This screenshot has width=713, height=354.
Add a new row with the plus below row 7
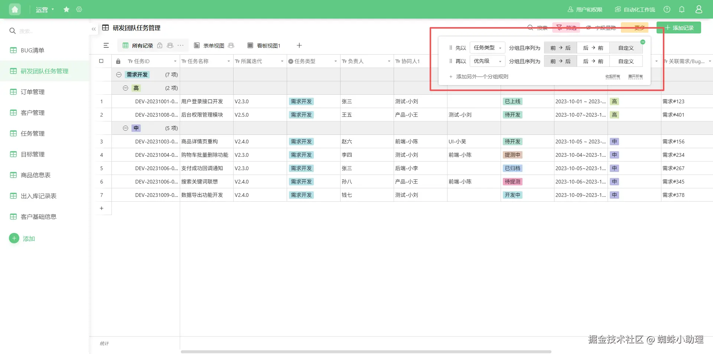tap(101, 208)
